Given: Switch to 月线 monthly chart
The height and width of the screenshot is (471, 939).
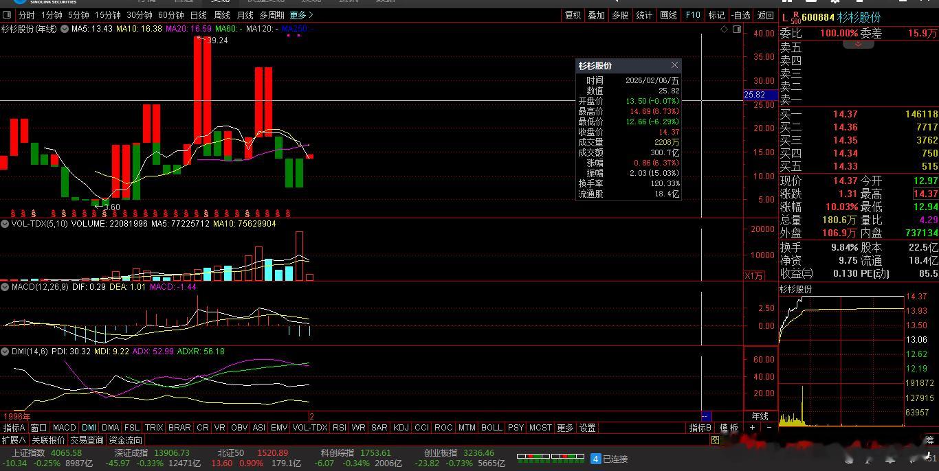Looking at the screenshot, I should [x=245, y=15].
